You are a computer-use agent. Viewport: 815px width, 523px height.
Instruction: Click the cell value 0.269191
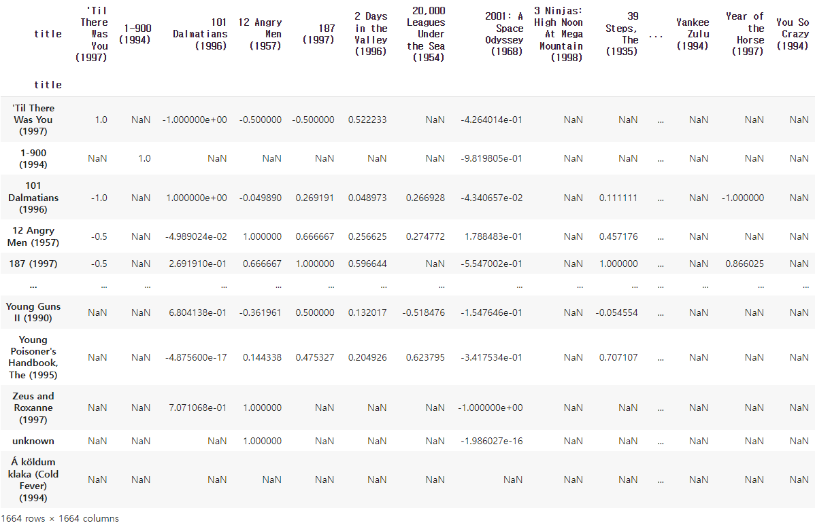tap(315, 198)
